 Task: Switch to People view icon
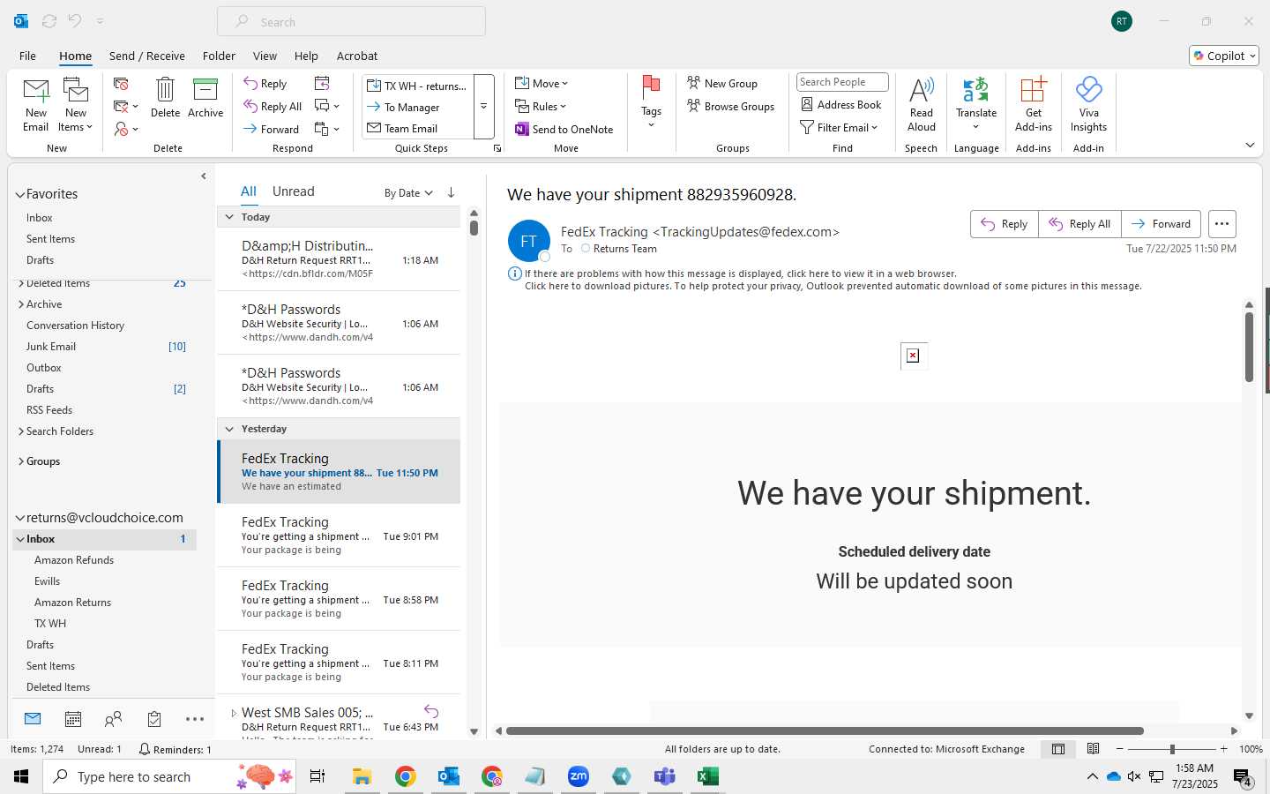113,719
